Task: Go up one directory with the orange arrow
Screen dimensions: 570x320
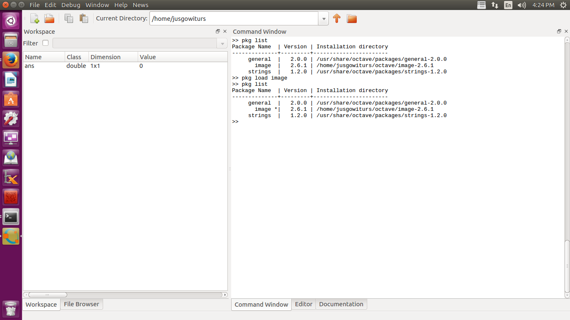Action: tap(337, 18)
